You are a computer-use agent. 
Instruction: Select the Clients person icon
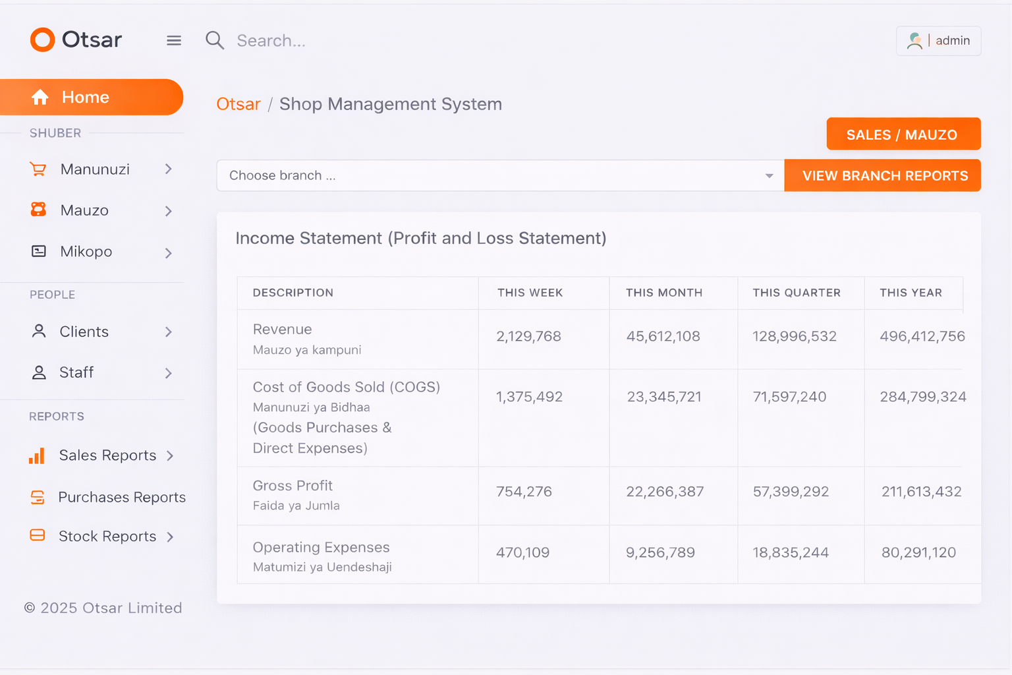[38, 332]
